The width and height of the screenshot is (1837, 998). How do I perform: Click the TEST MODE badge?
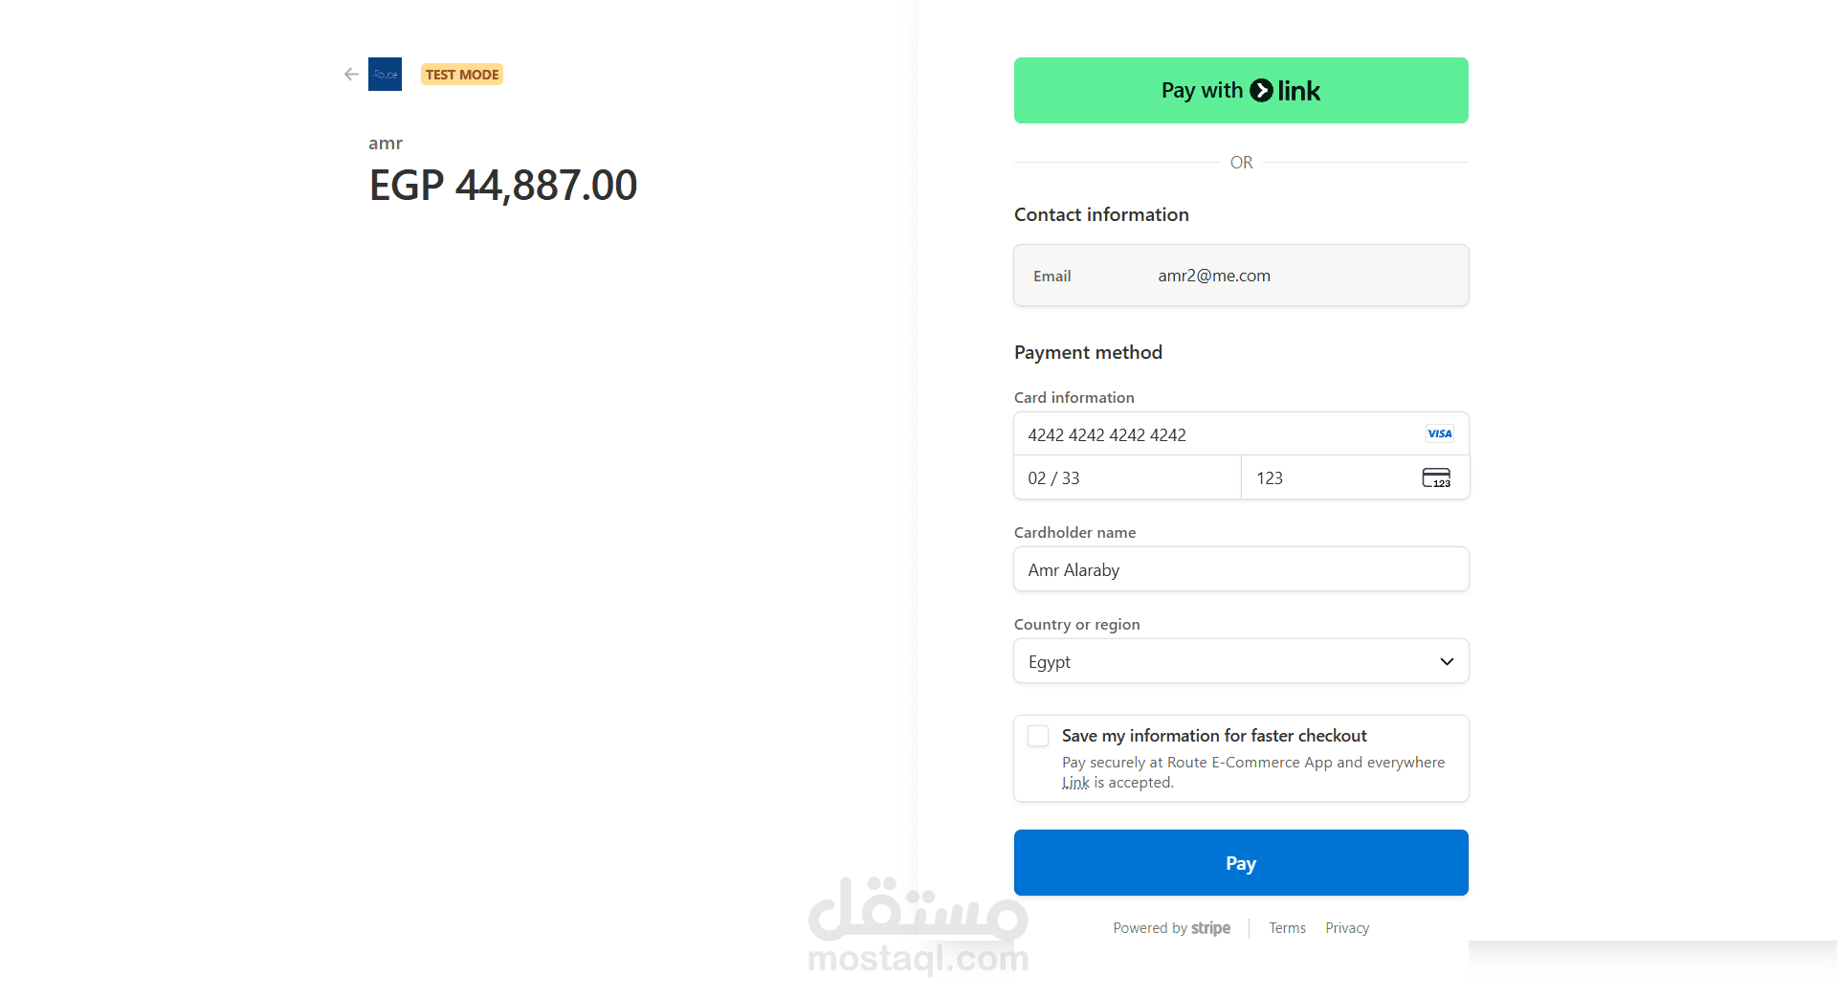(x=462, y=75)
